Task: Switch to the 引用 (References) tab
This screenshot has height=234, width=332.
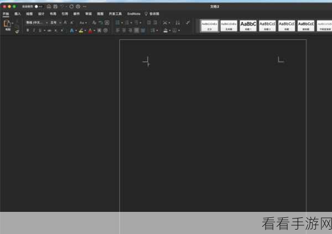Action: (65, 14)
